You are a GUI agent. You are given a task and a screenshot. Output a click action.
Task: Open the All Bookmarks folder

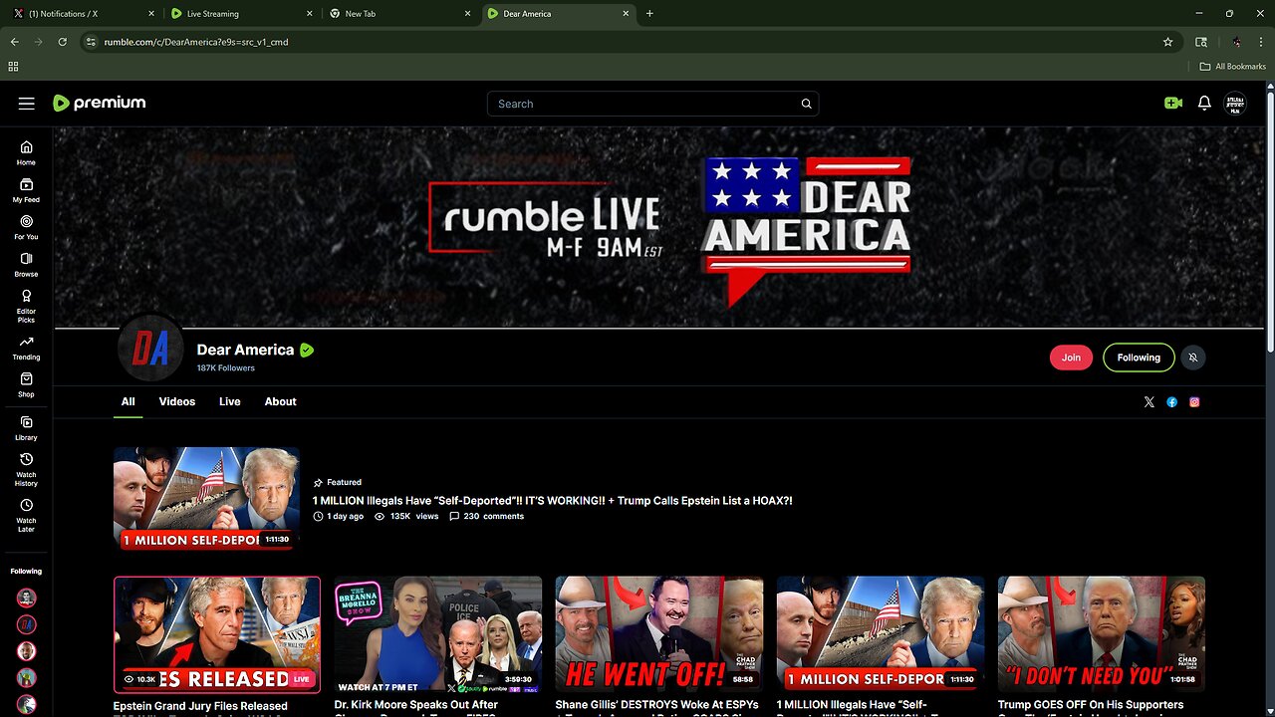(x=1233, y=67)
